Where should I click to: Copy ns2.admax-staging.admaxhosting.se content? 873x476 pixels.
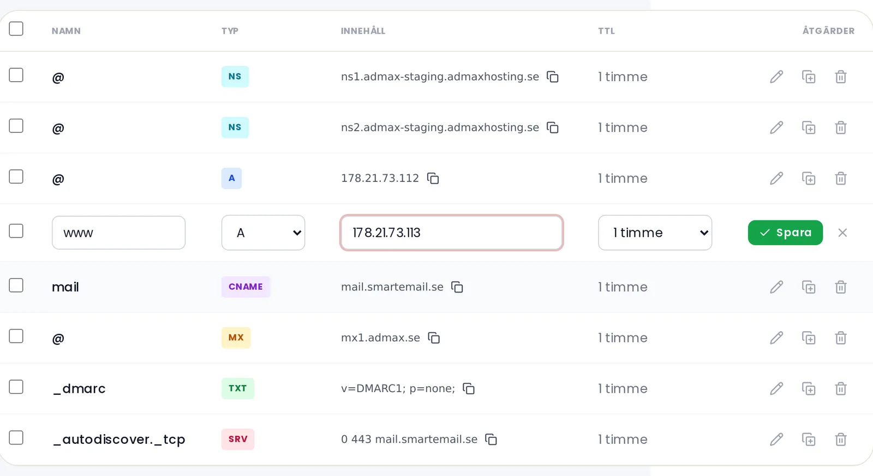pos(553,127)
